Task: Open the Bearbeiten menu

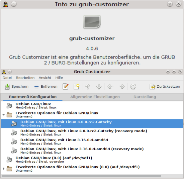Action: point(25,78)
